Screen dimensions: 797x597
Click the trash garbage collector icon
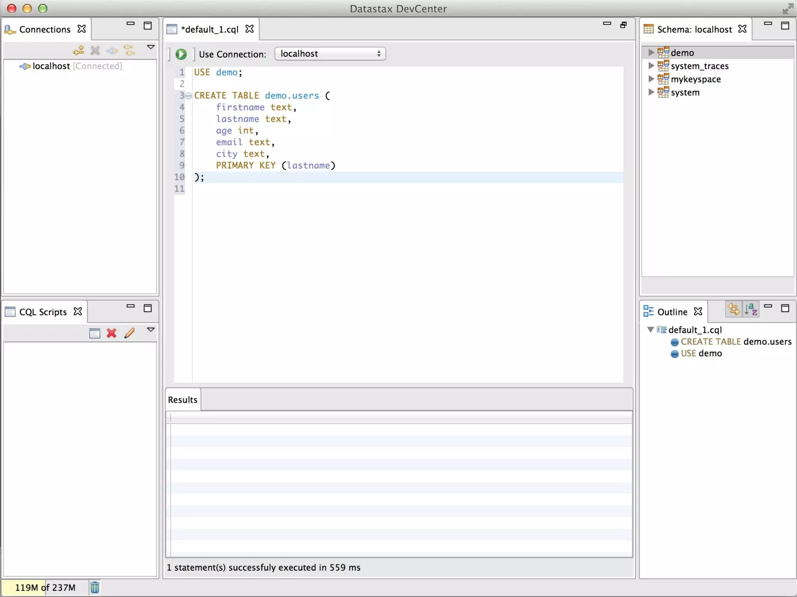click(x=95, y=587)
